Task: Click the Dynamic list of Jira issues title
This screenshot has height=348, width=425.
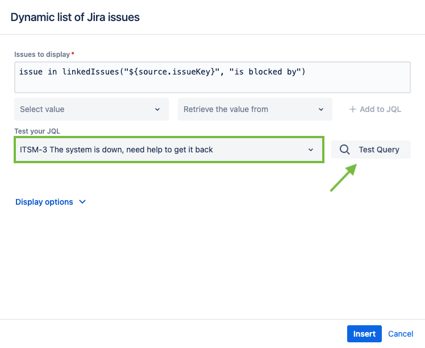Action: coord(75,17)
